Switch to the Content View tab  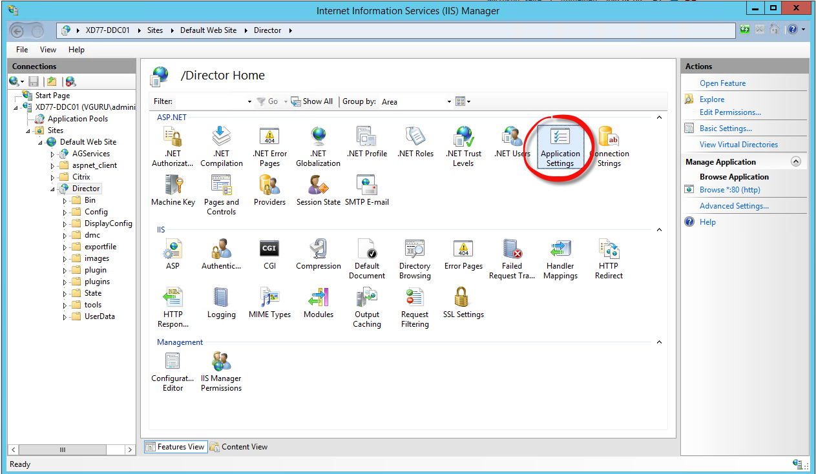pyautogui.click(x=238, y=447)
